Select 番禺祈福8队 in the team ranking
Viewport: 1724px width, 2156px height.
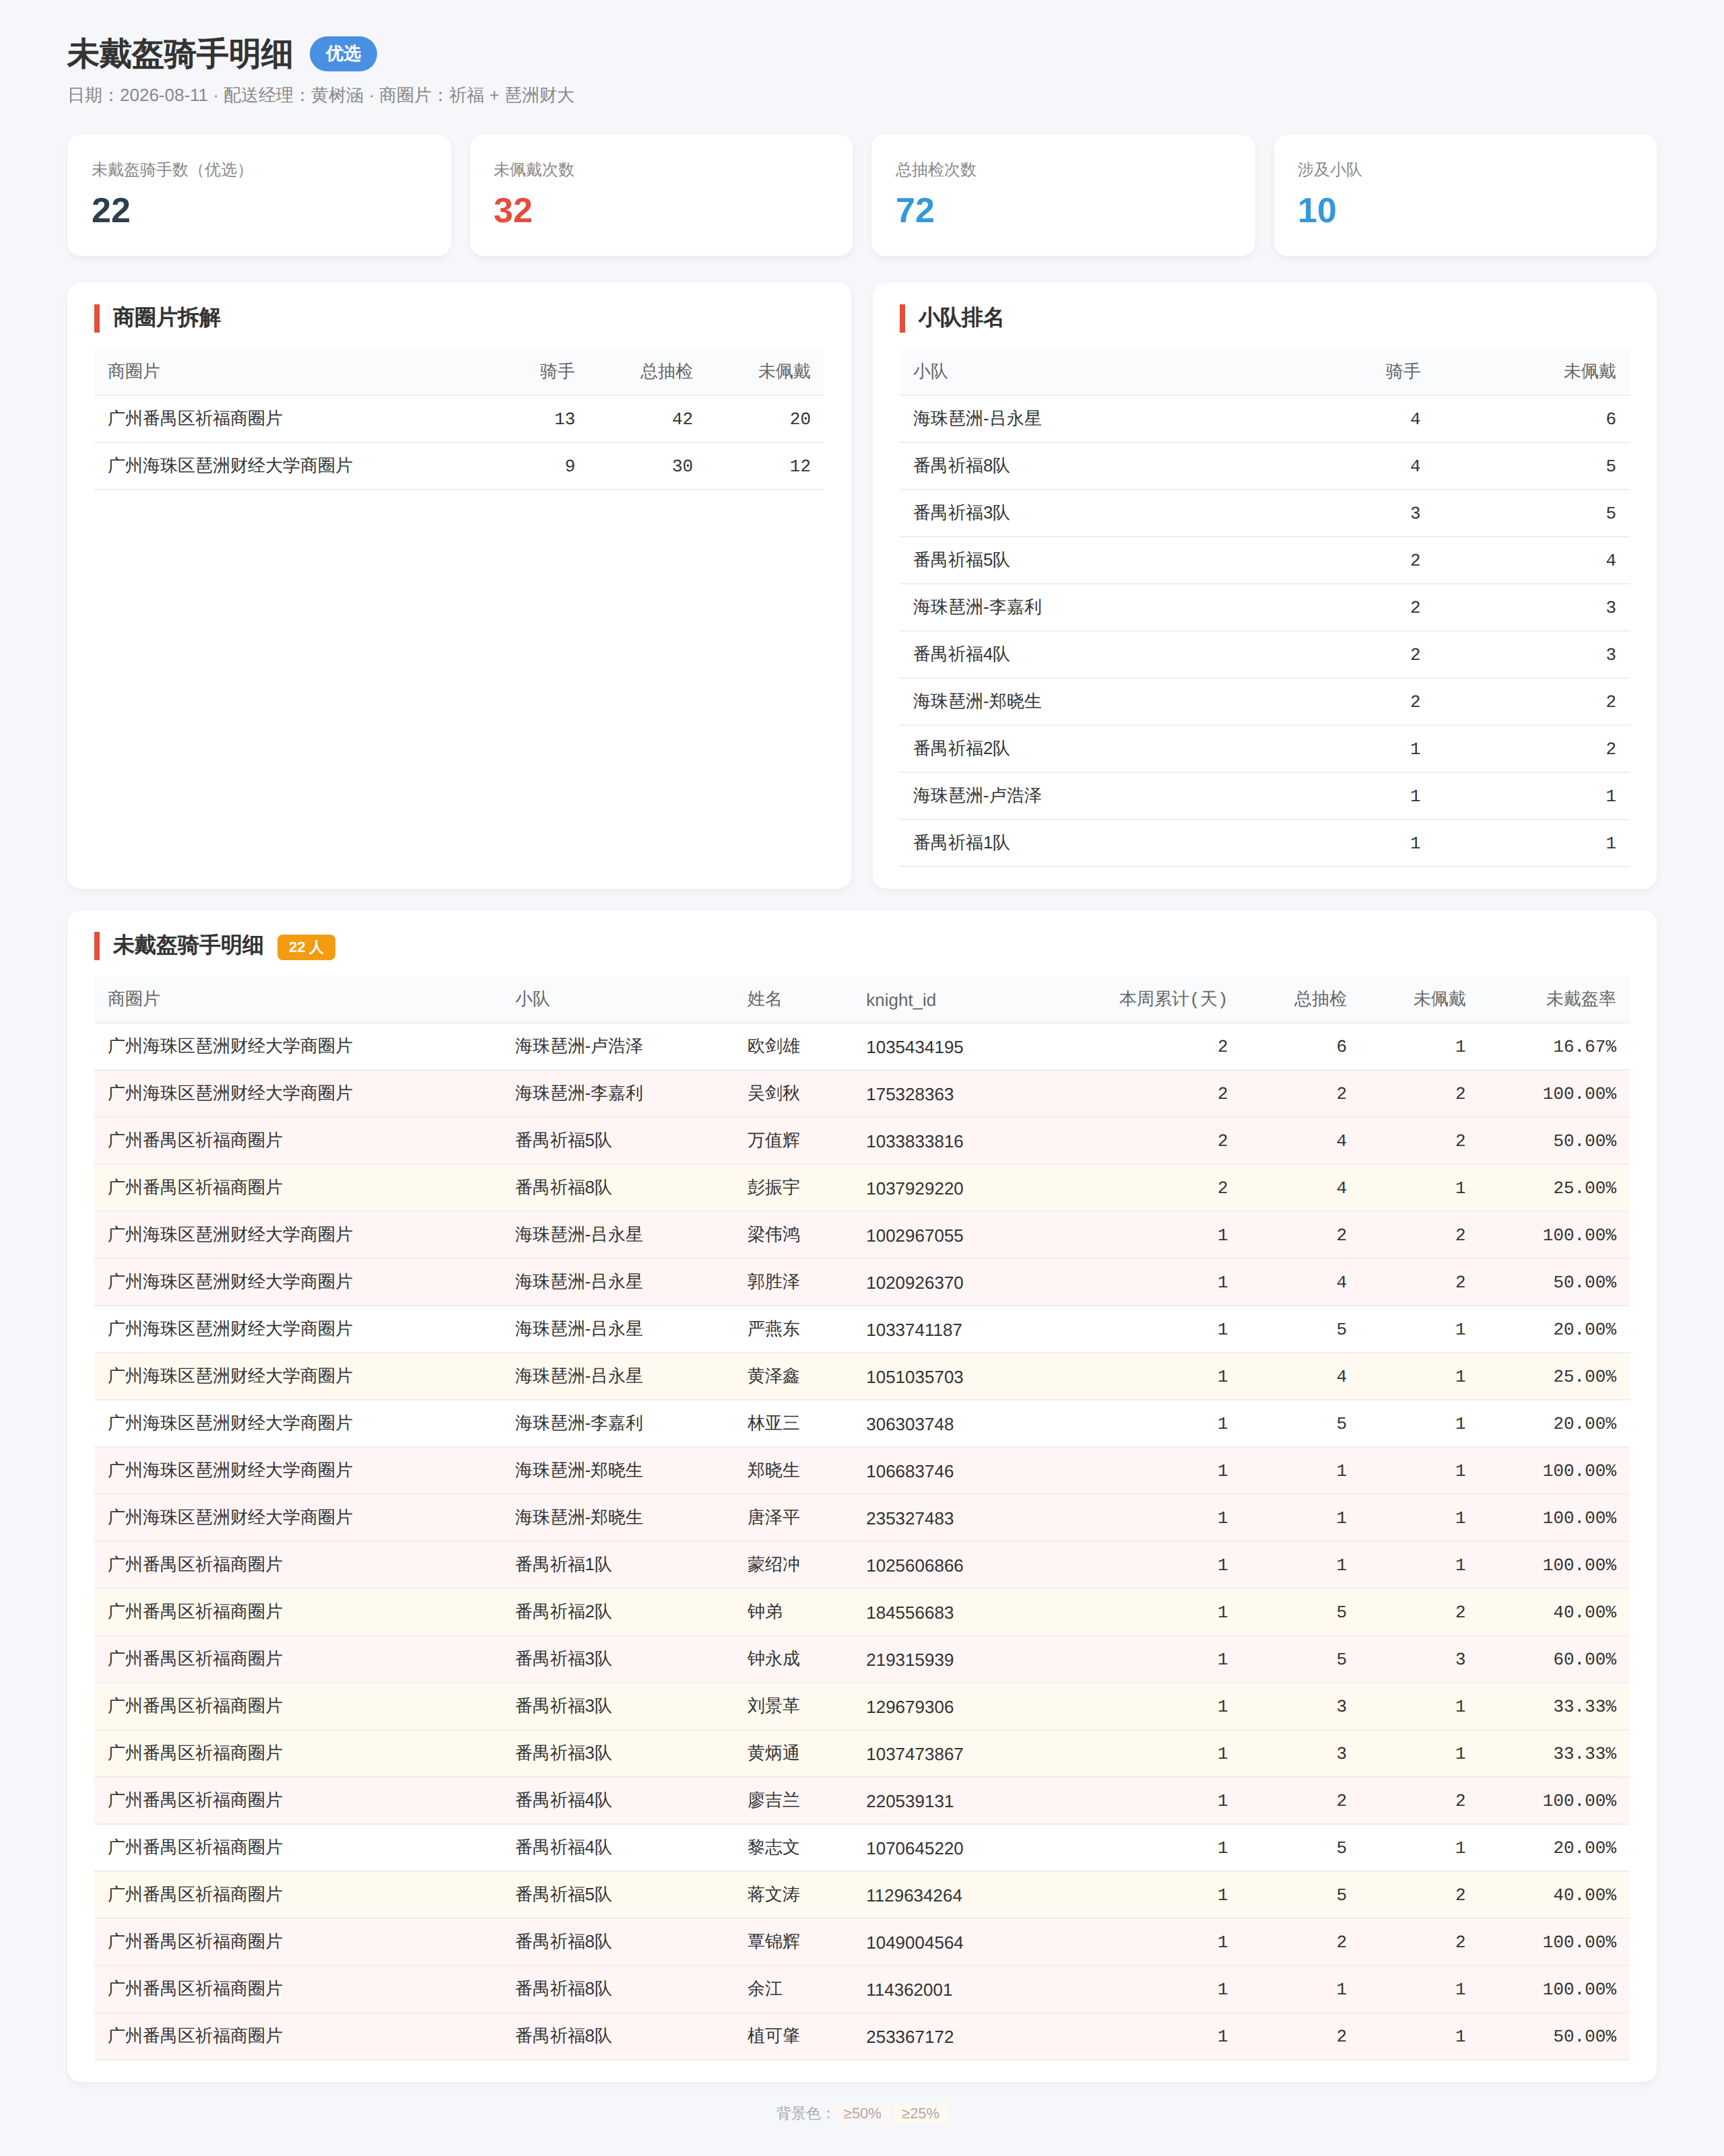(x=961, y=466)
